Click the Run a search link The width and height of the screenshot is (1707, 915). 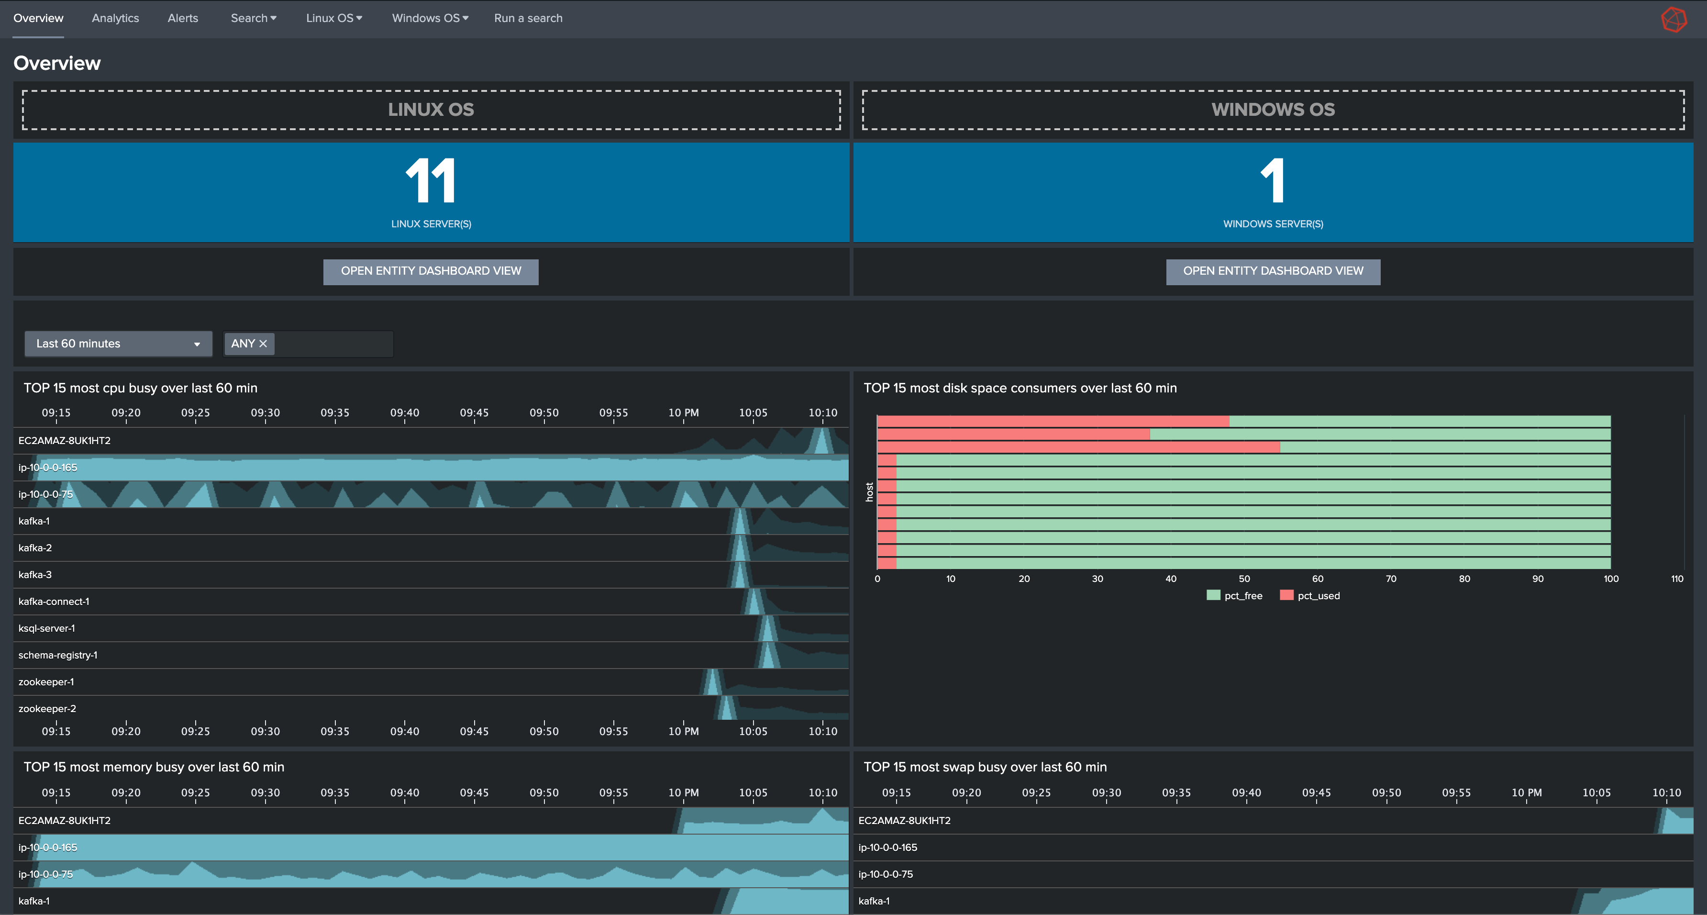tap(528, 19)
